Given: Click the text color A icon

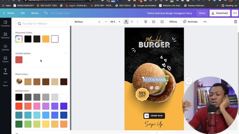Looking at the screenshot, I should tap(126, 22).
